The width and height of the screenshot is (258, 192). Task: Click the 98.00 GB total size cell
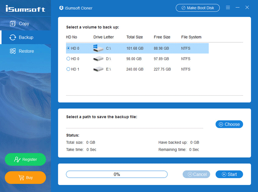pyautogui.click(x=134, y=59)
